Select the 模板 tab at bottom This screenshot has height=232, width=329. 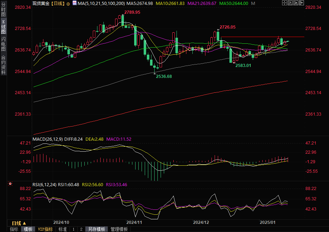(x=28, y=229)
